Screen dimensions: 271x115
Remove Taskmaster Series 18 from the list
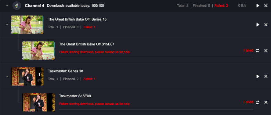pos(266,76)
